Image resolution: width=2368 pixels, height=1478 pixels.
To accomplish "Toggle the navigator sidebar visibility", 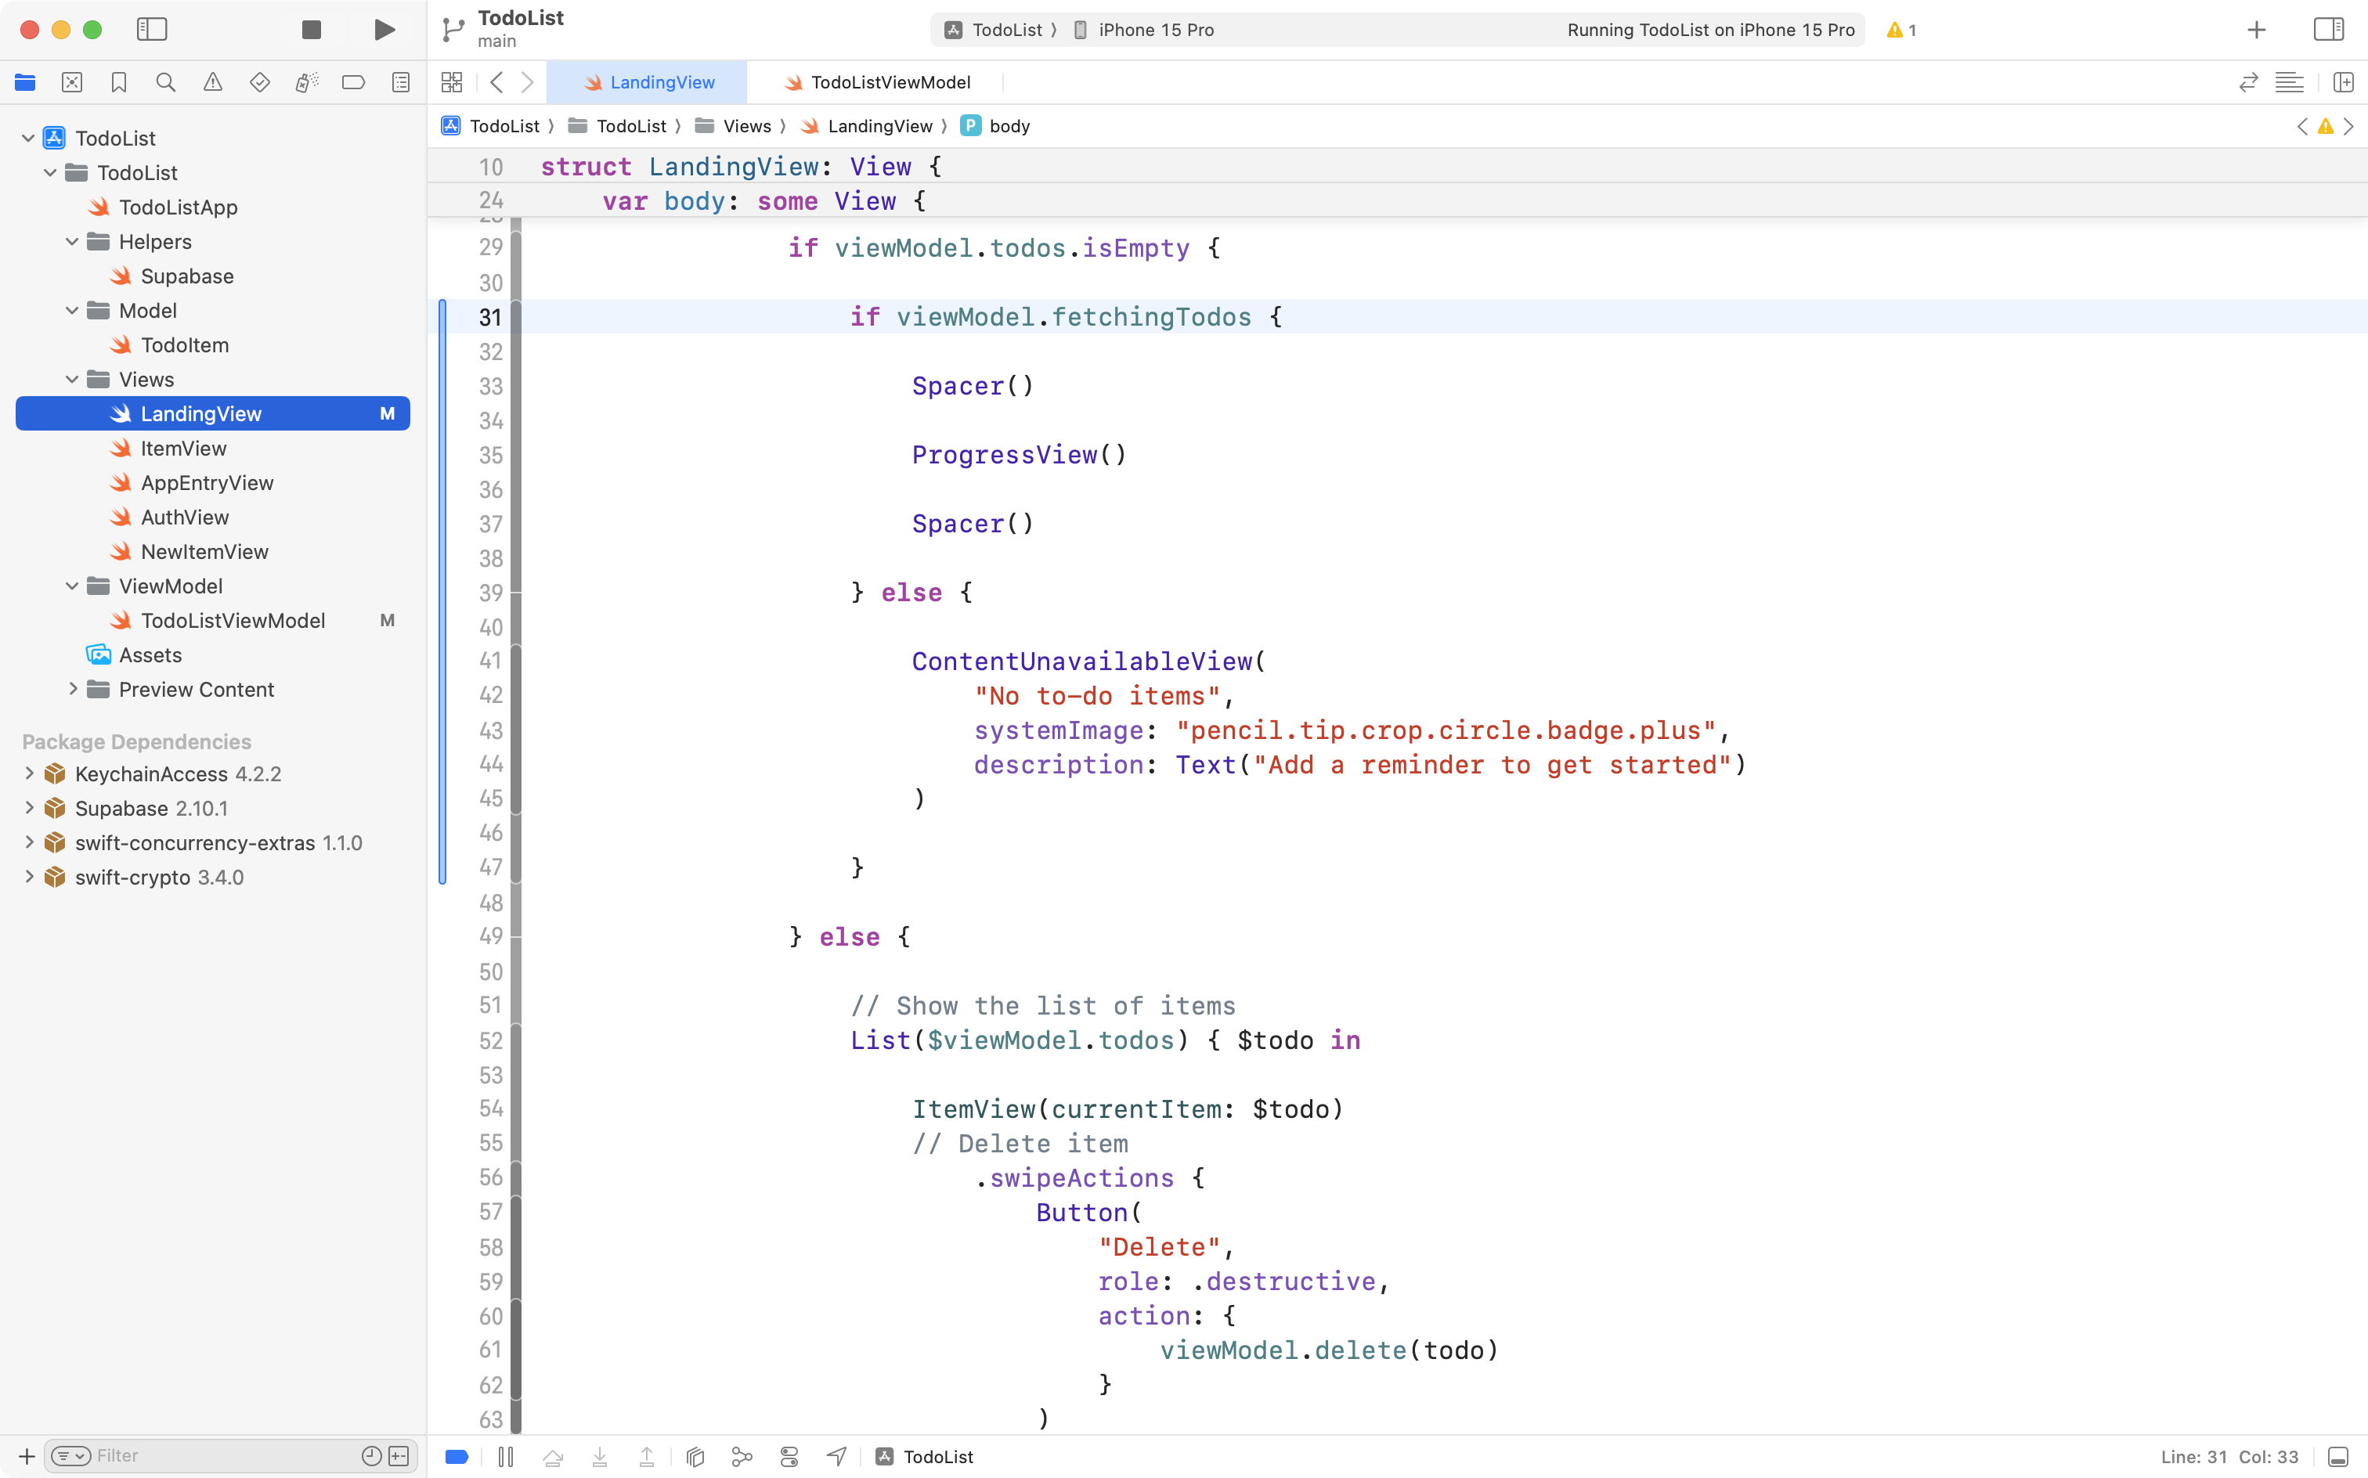I will pyautogui.click(x=153, y=29).
